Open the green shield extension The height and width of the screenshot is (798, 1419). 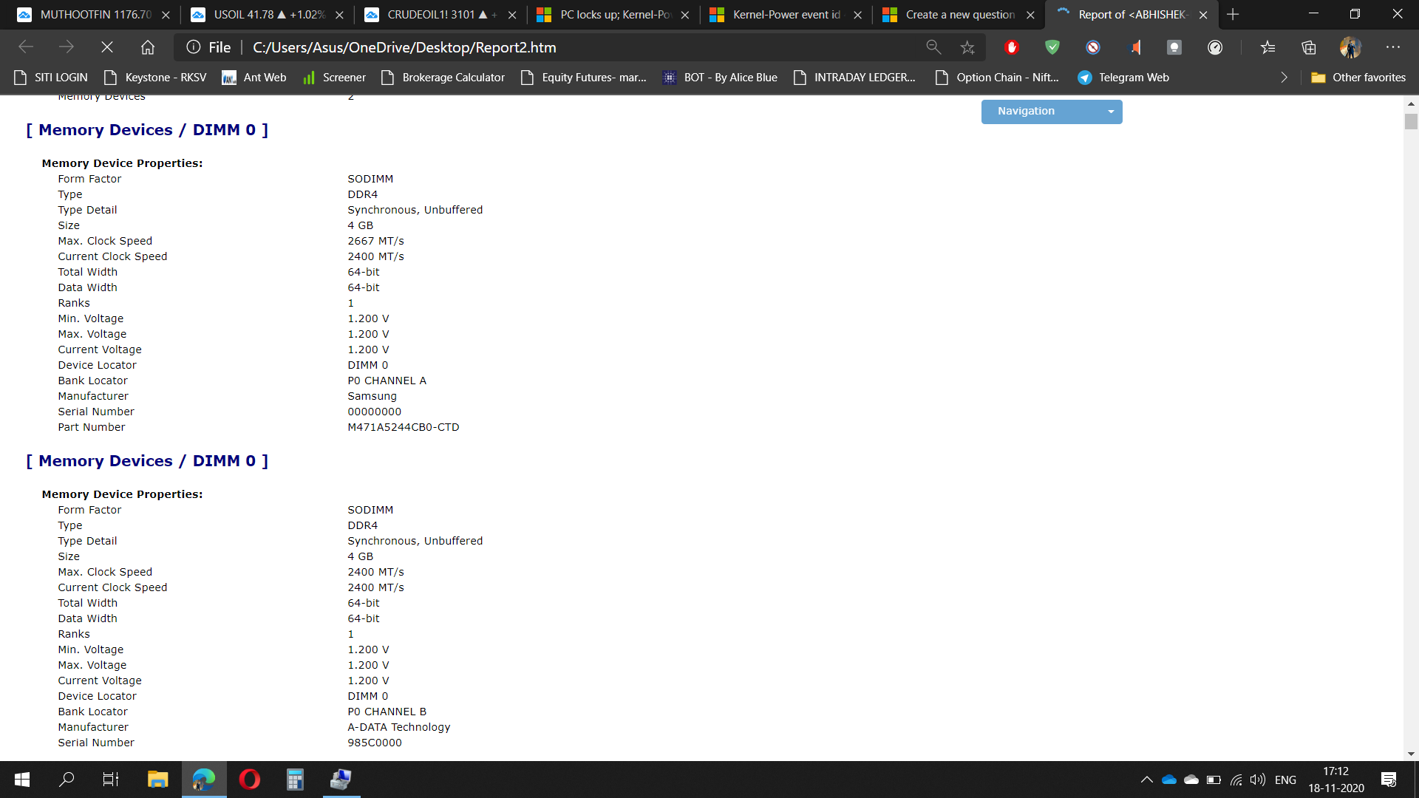click(1052, 47)
